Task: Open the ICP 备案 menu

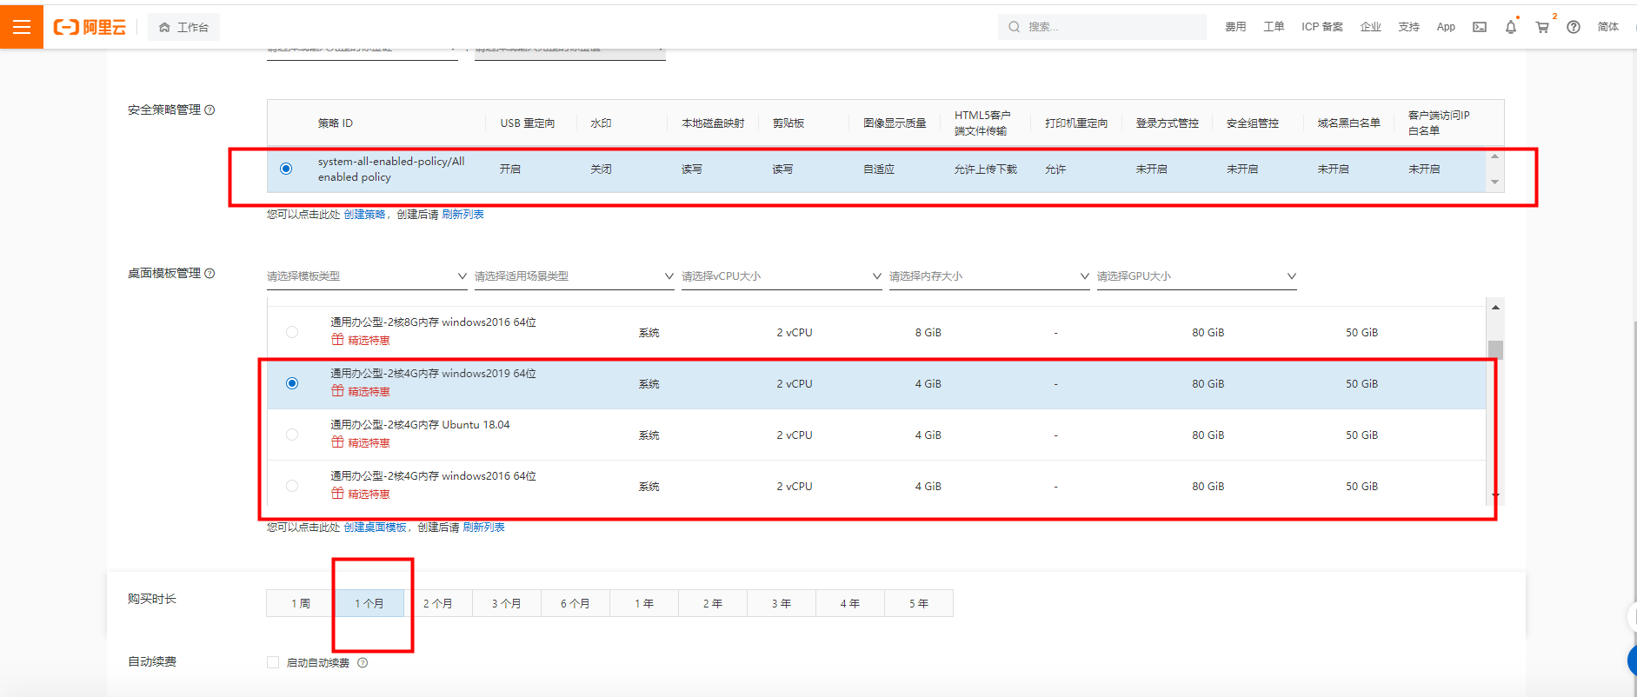Action: click(1321, 27)
